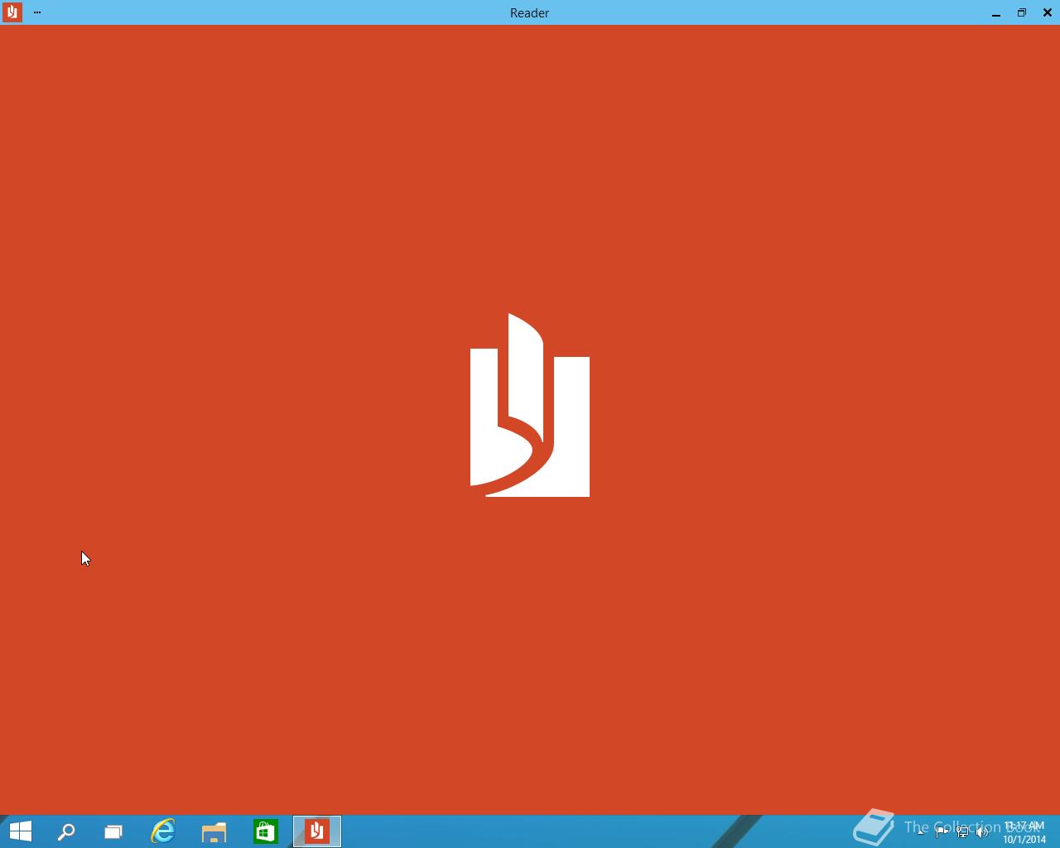1060x848 pixels.
Task: Open the three-dots app menu in title bar
Action: tap(37, 12)
